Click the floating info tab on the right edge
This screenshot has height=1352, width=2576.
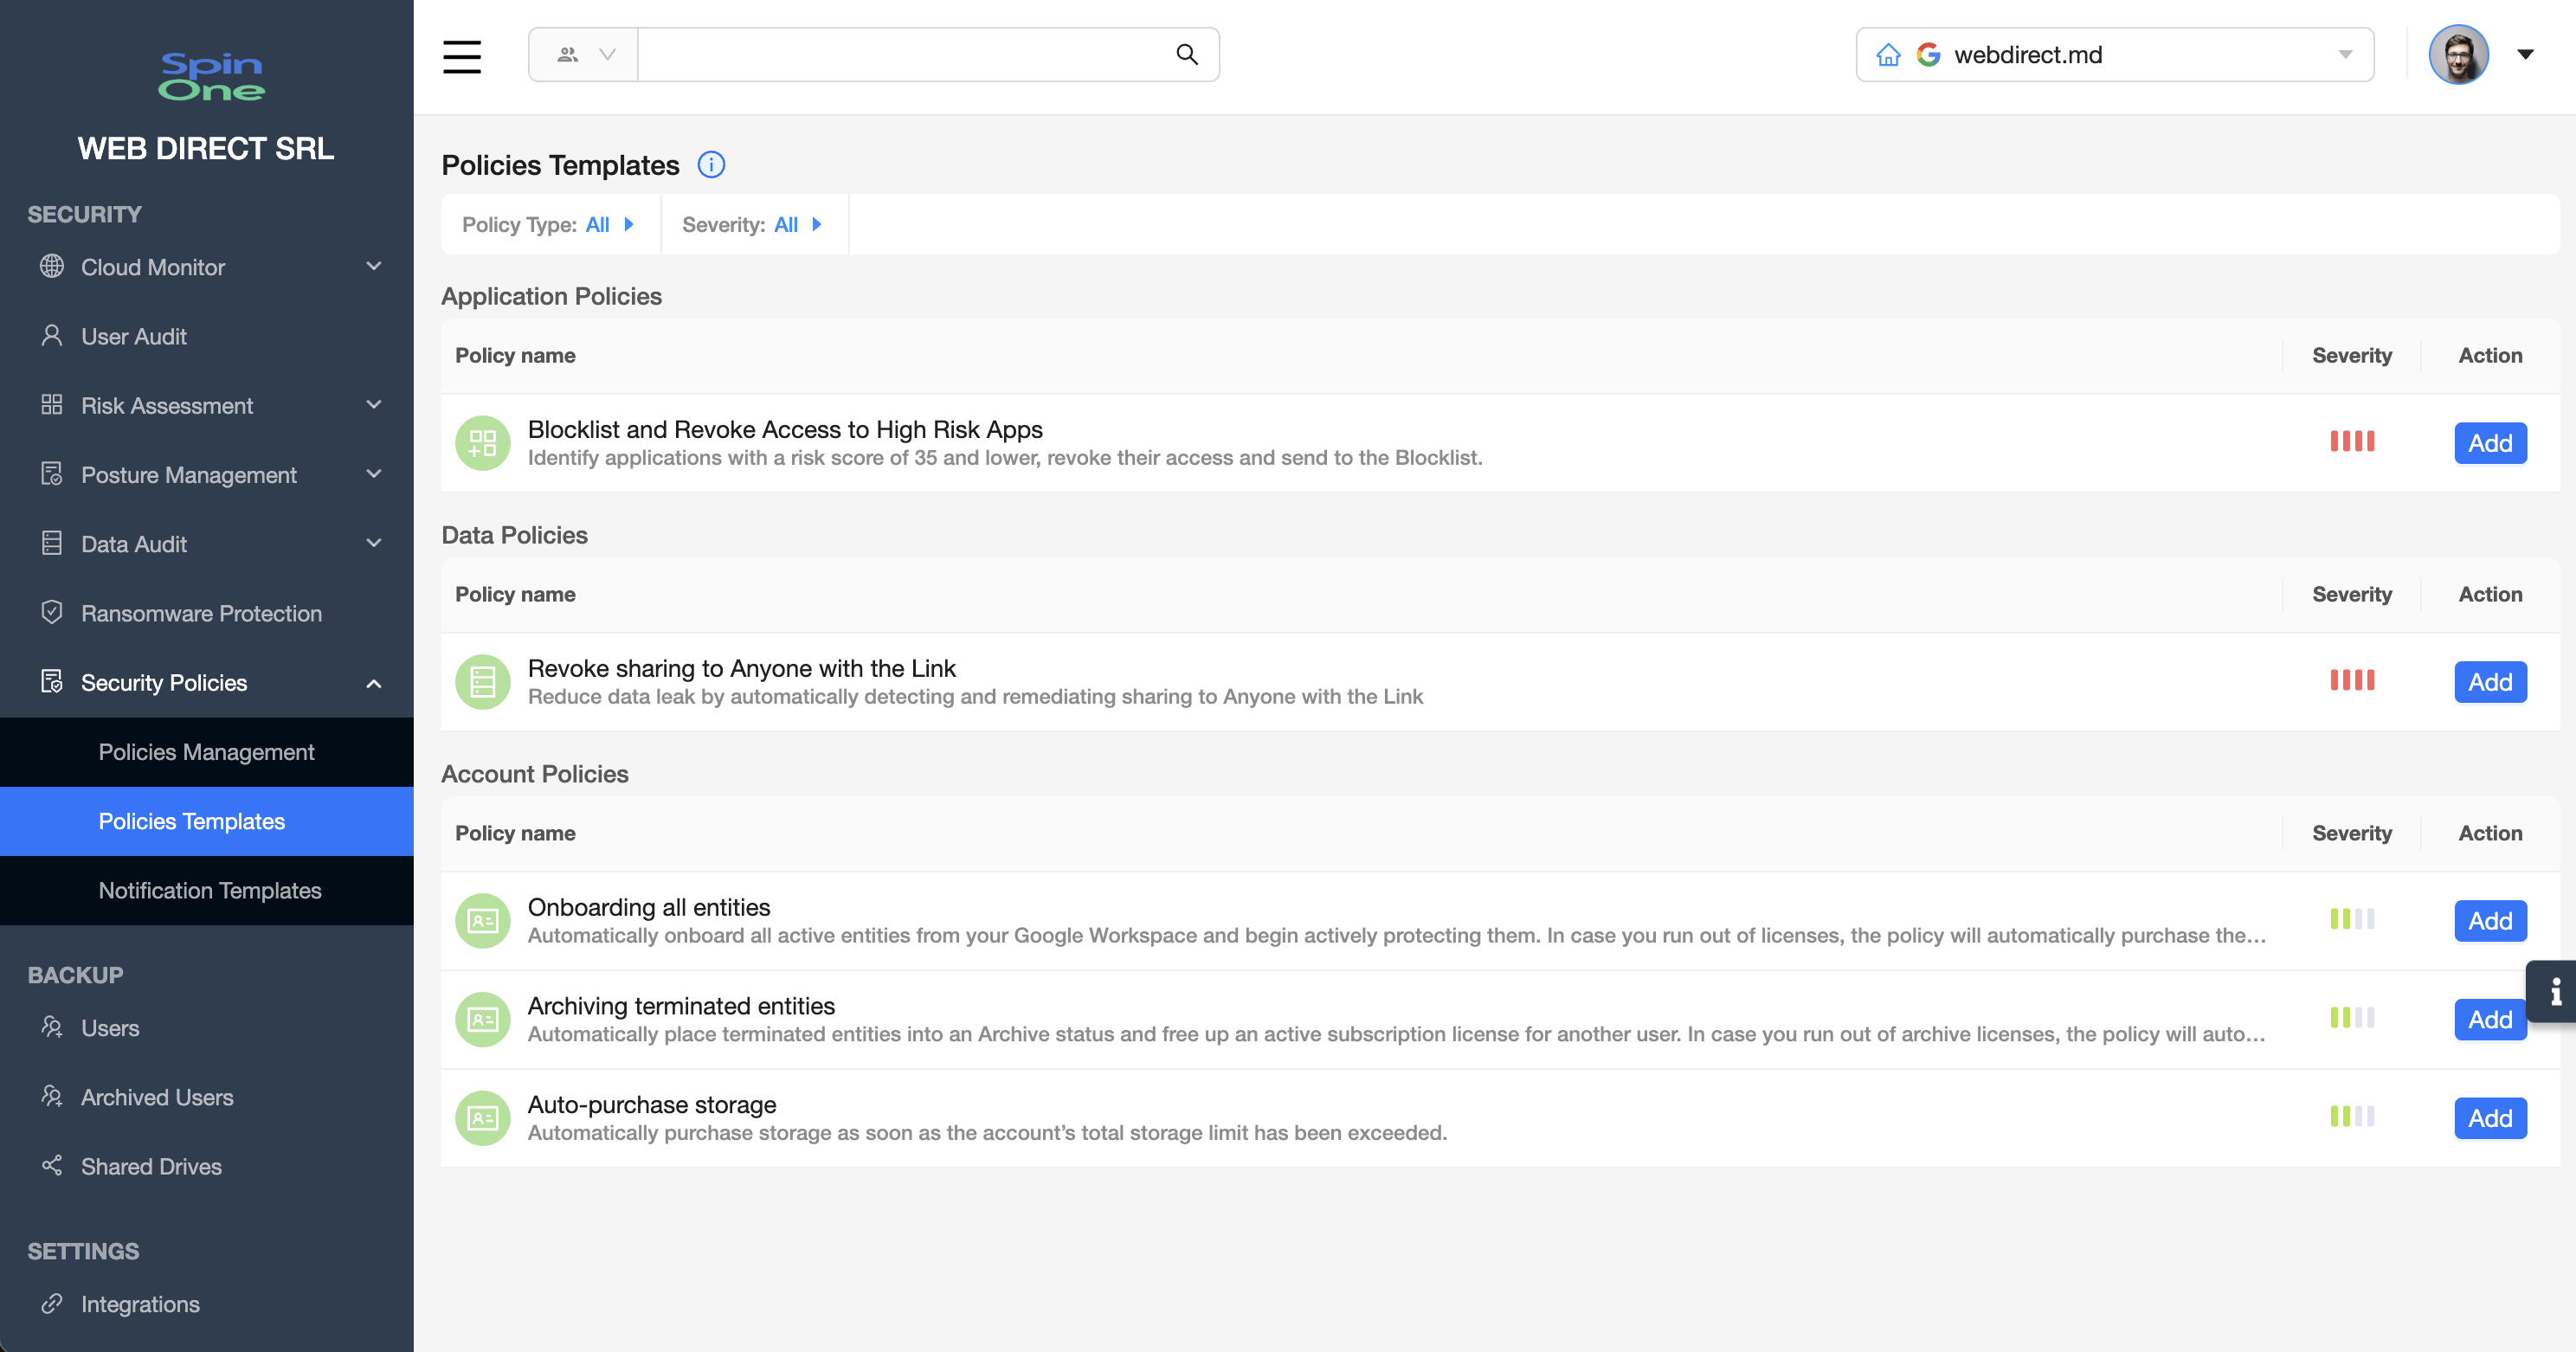pos(2554,991)
